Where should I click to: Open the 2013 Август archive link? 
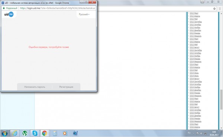194,47
